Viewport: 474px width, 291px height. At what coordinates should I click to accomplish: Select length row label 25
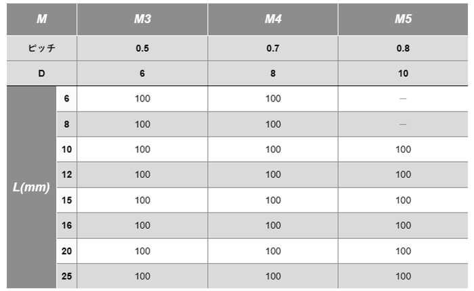tap(67, 276)
